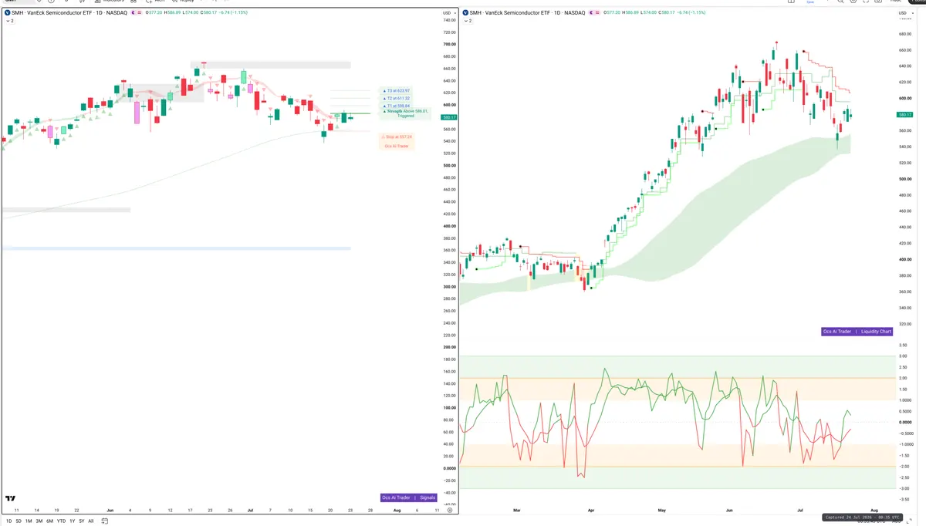Open left chart time-axis settings gear
The image size is (926, 526).
449,511
